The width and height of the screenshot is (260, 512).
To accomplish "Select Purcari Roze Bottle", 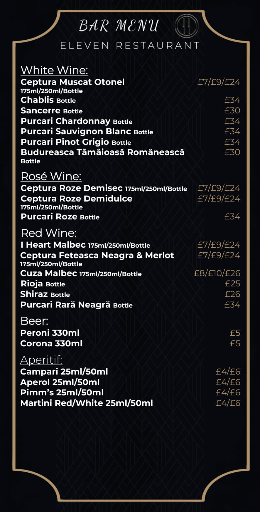I will 60,217.
